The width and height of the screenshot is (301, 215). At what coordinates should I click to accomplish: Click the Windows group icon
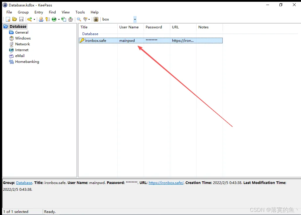tap(11, 38)
